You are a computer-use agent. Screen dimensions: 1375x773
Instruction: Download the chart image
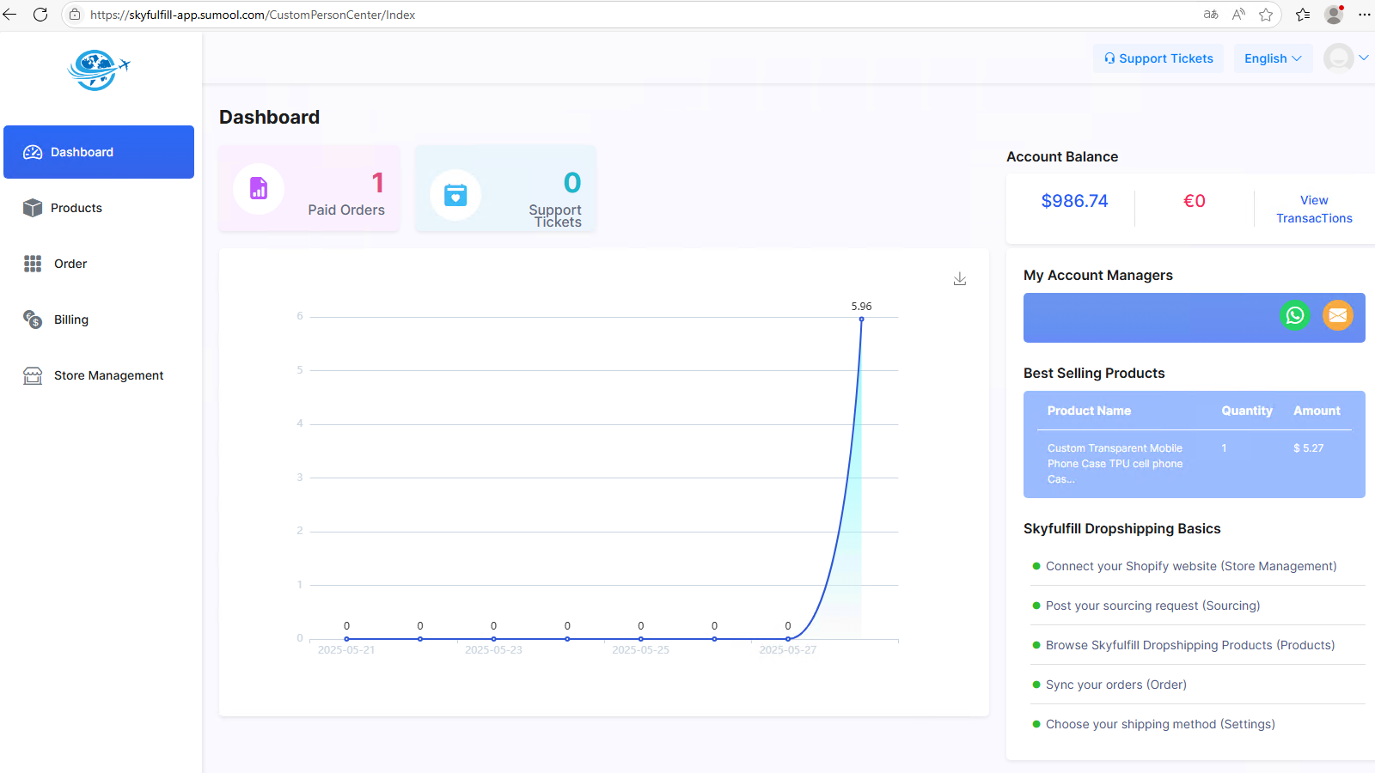960,279
